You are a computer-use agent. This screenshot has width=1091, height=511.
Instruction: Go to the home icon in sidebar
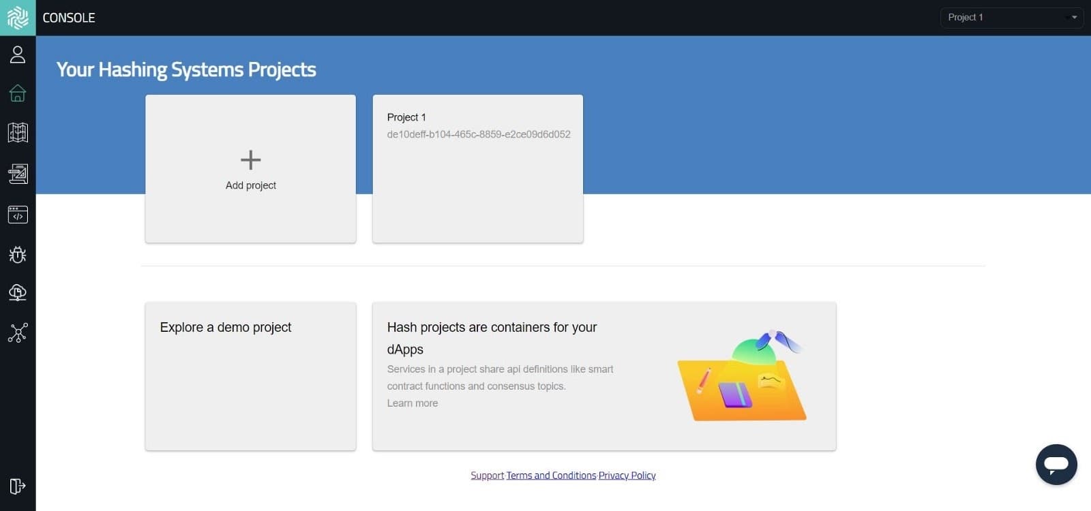click(18, 93)
